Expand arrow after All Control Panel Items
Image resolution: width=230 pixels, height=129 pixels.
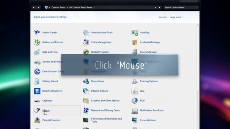pyautogui.click(x=94, y=8)
